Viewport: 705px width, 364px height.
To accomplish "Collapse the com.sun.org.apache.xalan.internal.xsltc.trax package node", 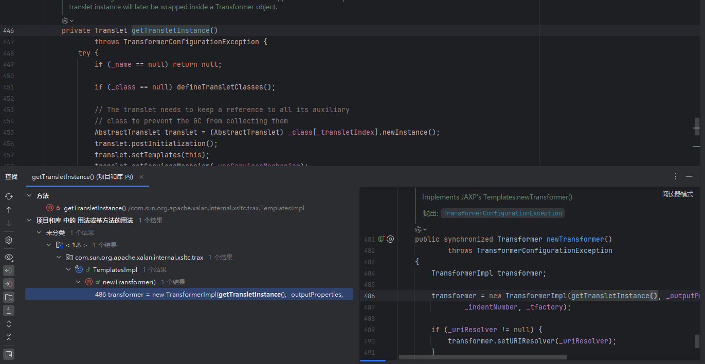I will [x=59, y=258].
